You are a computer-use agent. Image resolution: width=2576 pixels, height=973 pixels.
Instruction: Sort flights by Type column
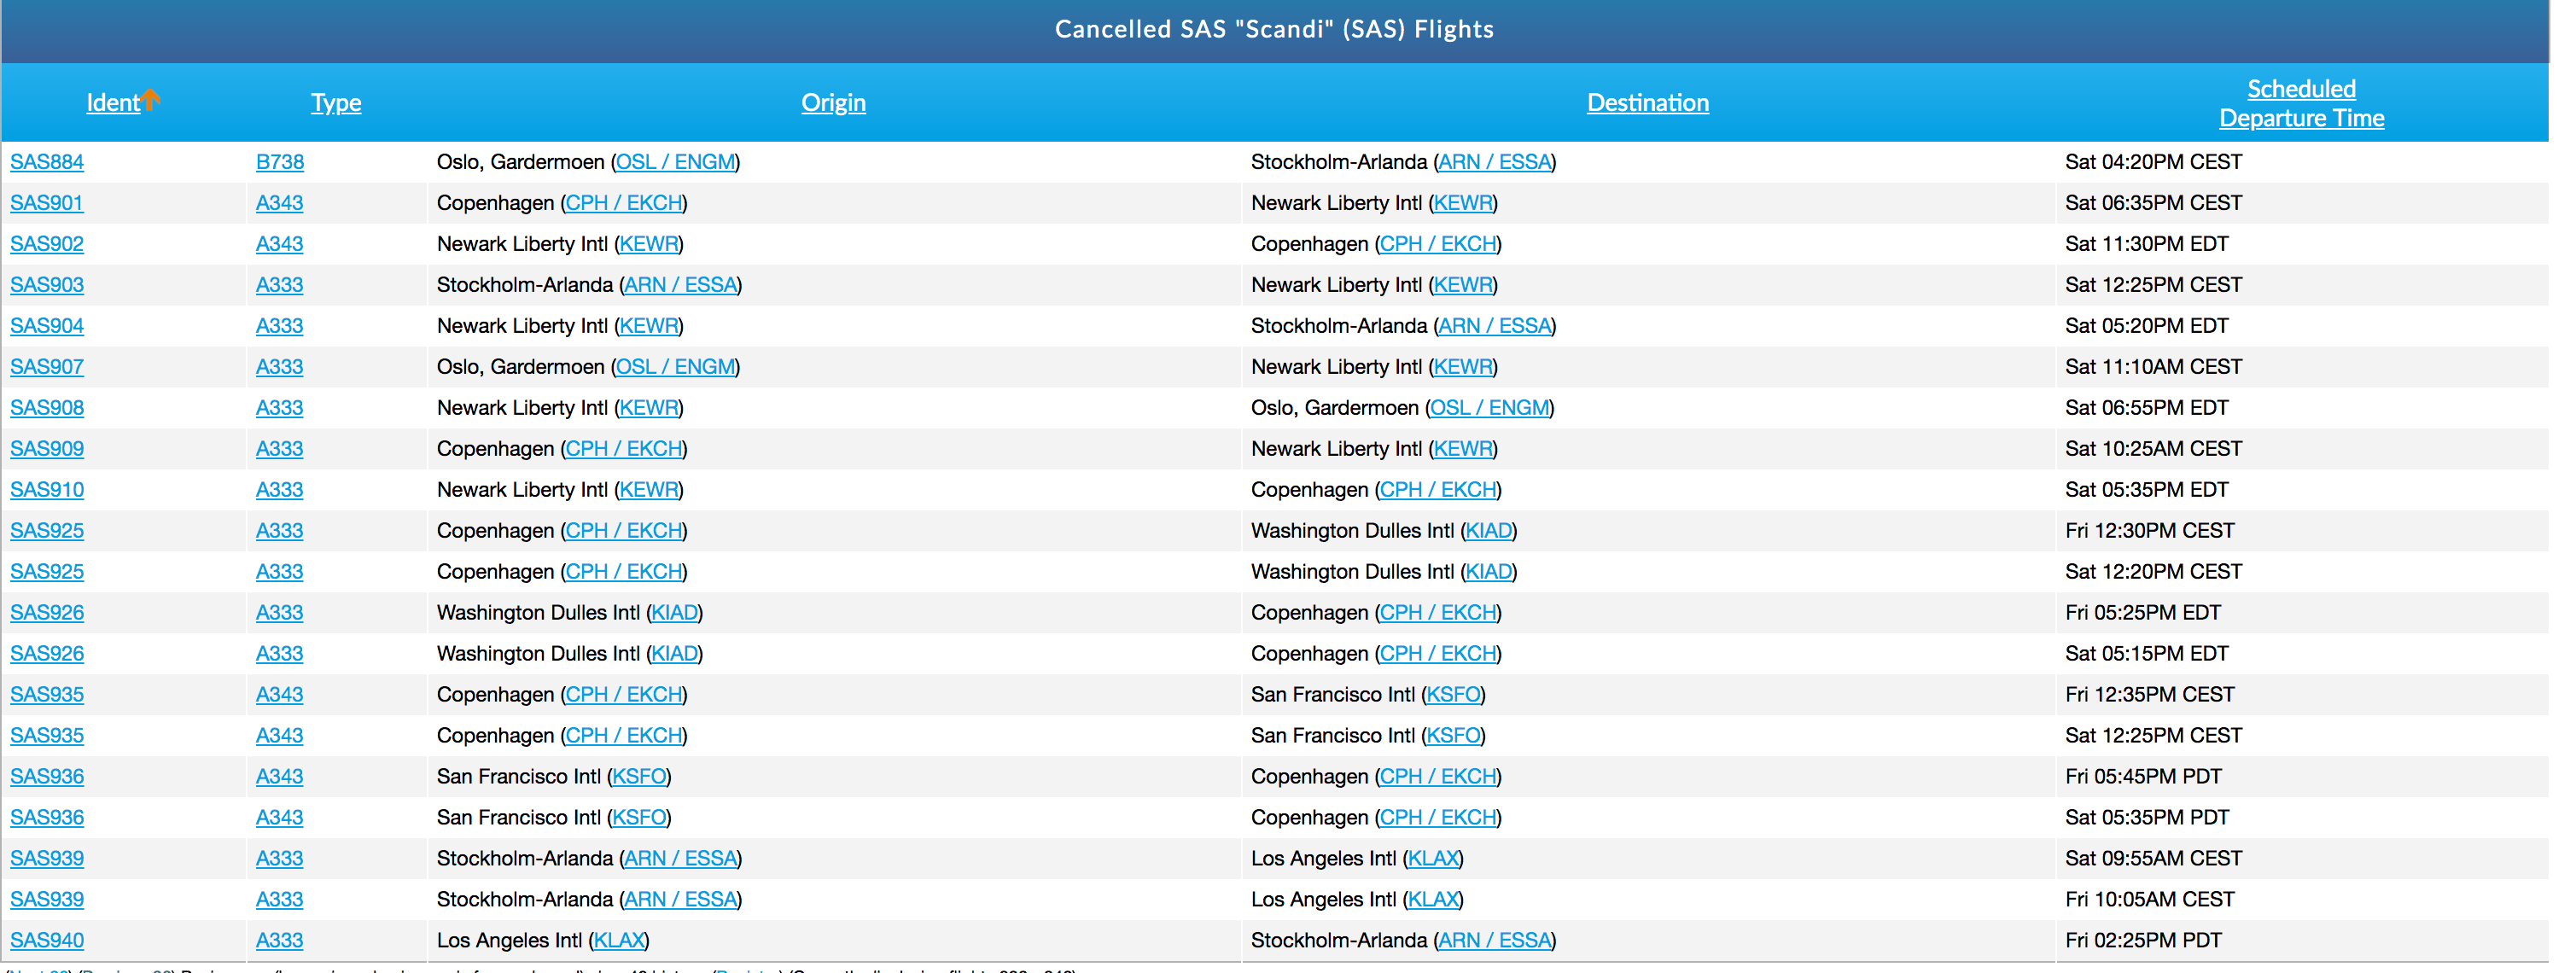coord(335,103)
